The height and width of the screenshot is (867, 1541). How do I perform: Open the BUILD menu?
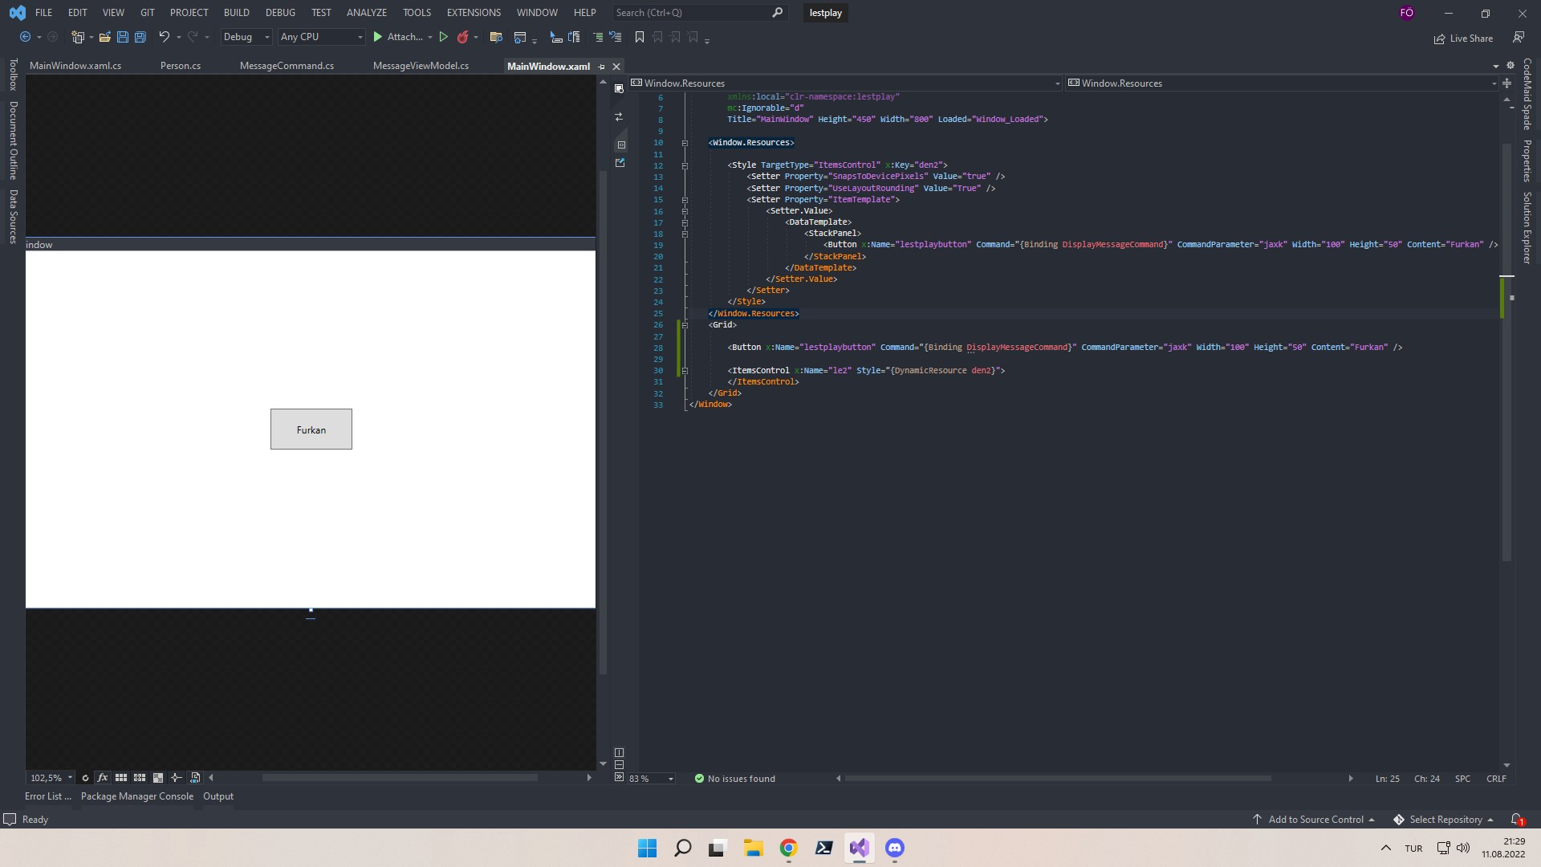236,13
